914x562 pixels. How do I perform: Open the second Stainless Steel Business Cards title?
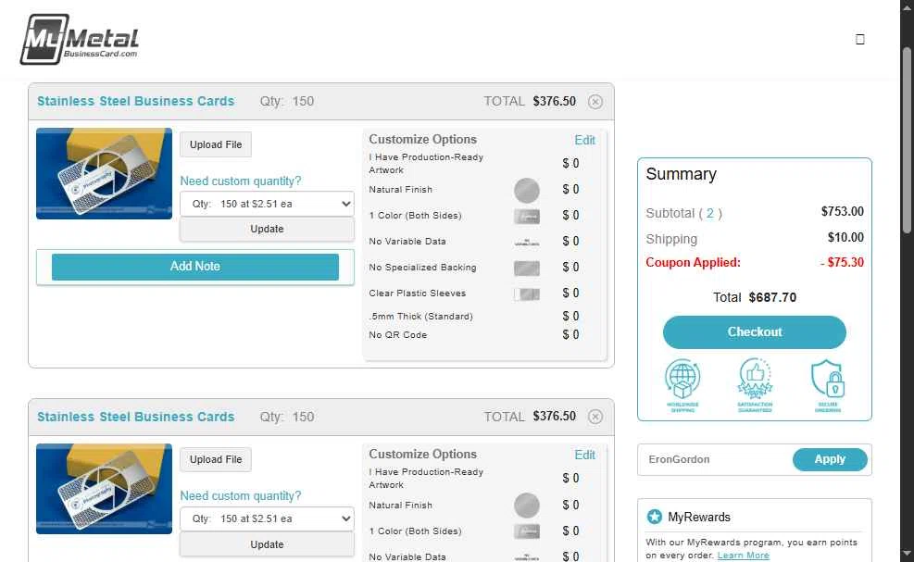pyautogui.click(x=136, y=417)
